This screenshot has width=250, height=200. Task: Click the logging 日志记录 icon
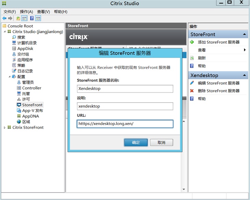(x=14, y=71)
